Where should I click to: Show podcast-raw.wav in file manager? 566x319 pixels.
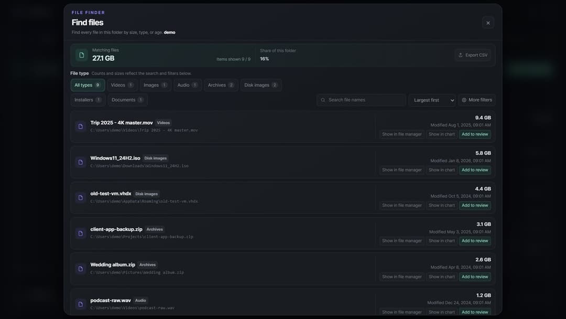[x=402, y=312]
